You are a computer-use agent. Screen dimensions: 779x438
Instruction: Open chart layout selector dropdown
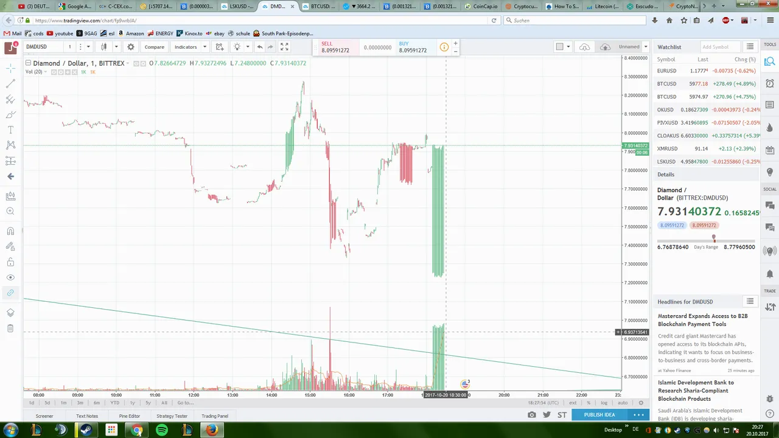click(563, 47)
